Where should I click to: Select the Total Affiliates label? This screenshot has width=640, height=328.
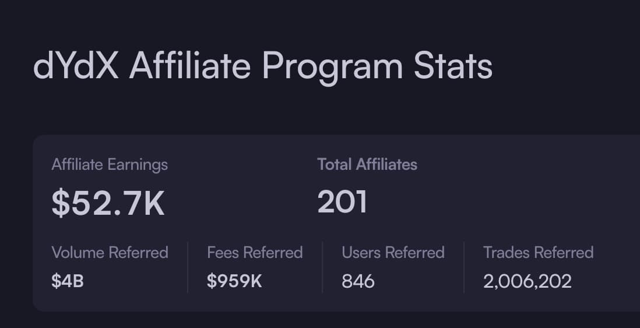tap(367, 165)
